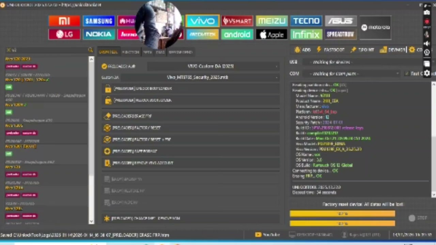
Task: Switch to the REMOVE DEMO tab
Action: (x=181, y=52)
